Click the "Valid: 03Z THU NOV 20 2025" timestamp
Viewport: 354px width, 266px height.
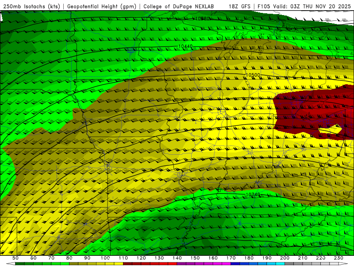click(312, 6)
